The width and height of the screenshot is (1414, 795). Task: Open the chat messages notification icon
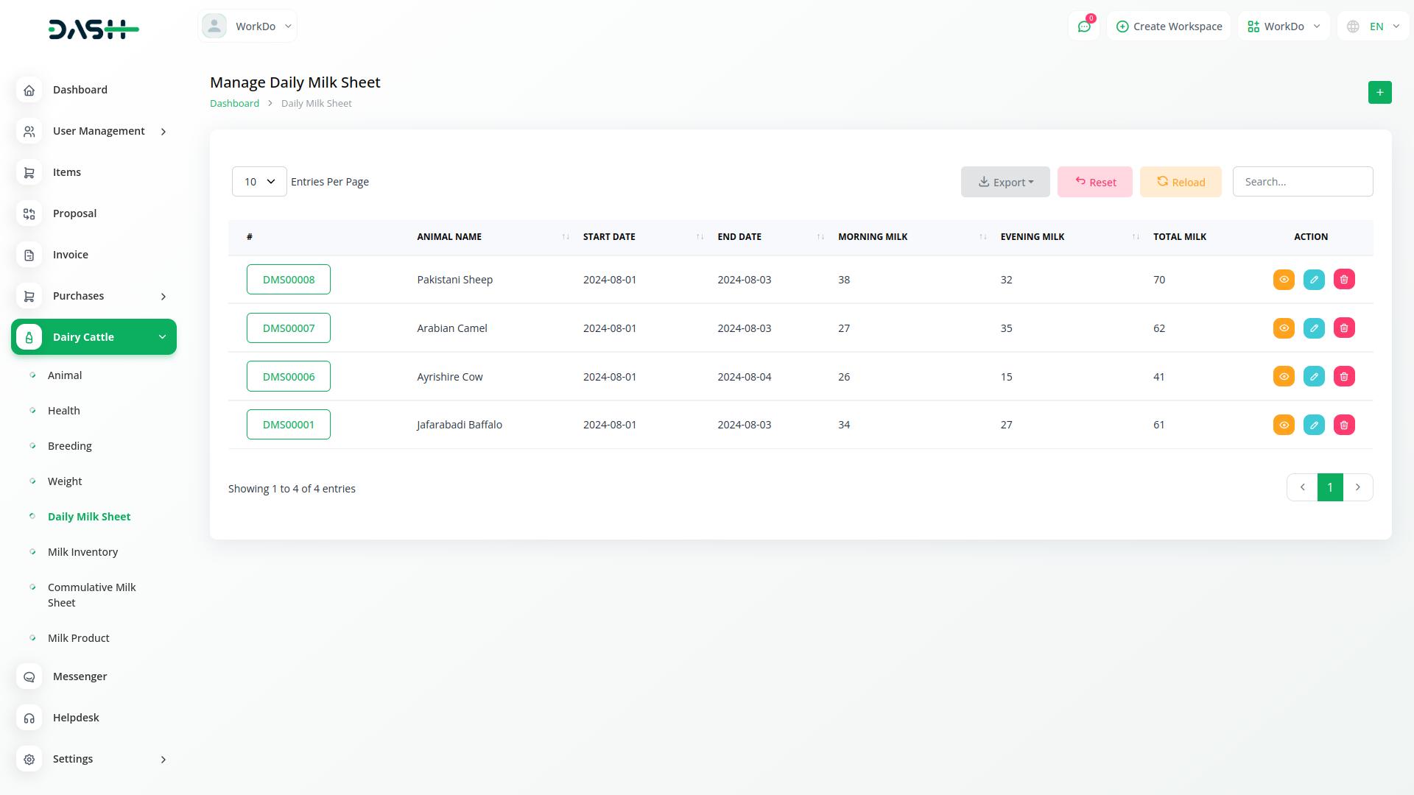point(1084,26)
